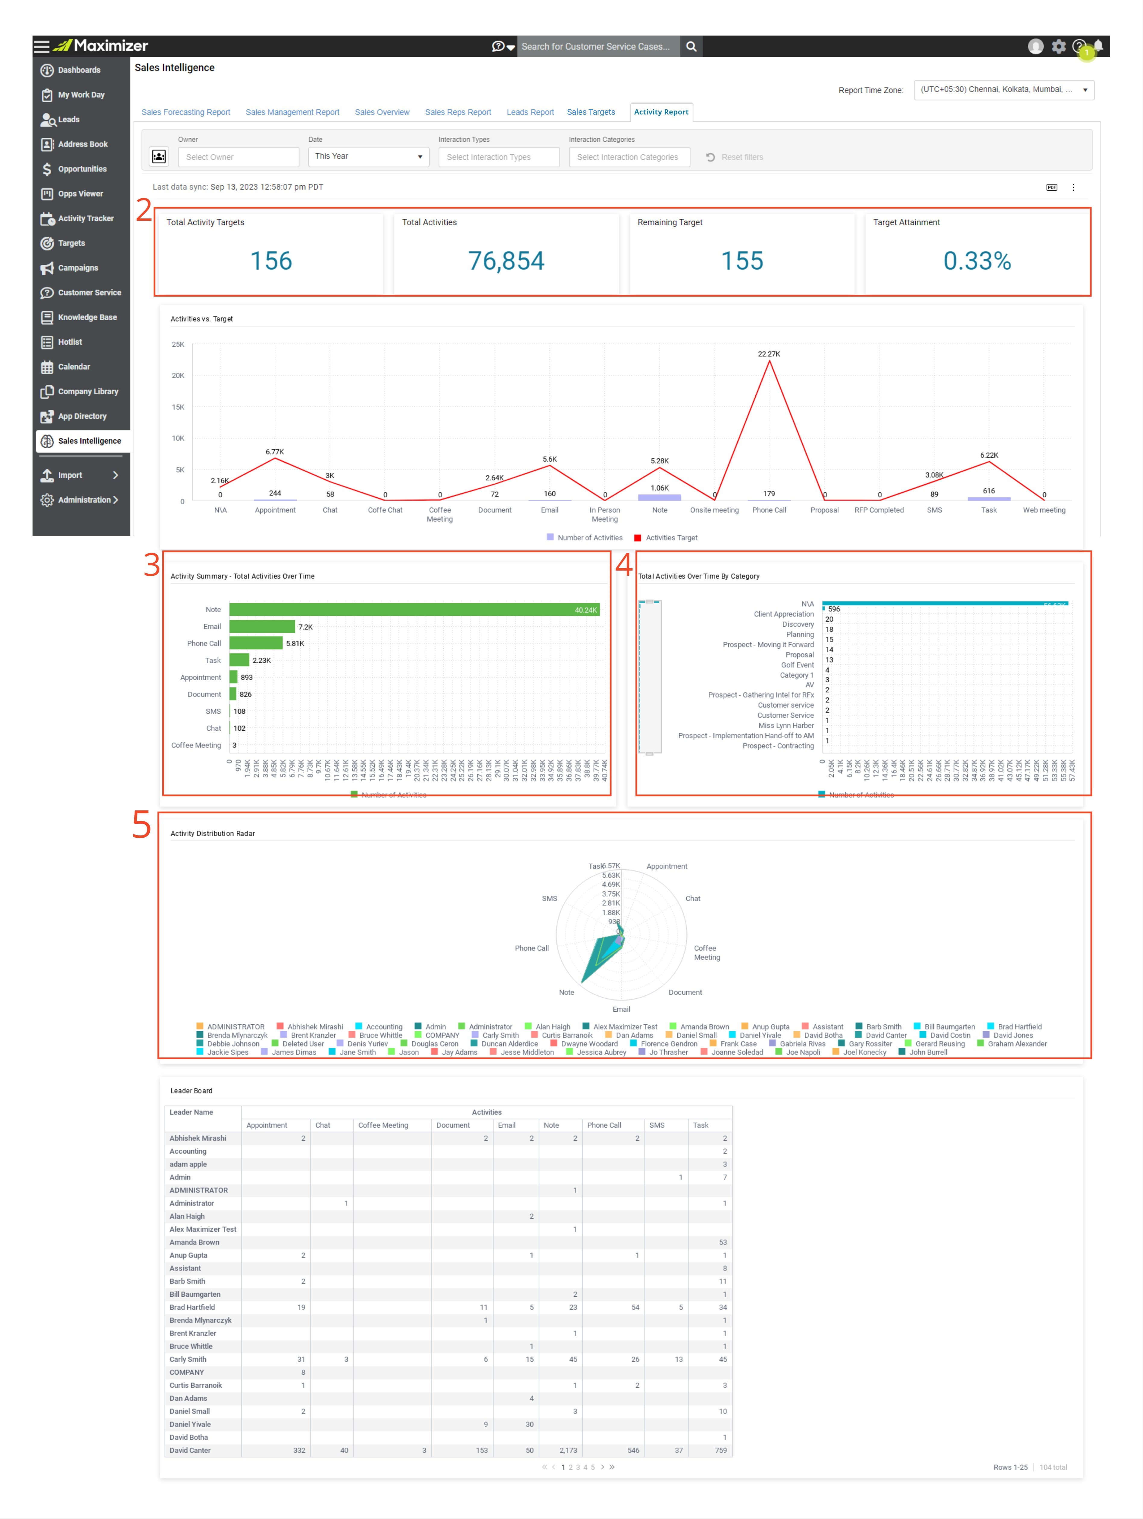The height and width of the screenshot is (1519, 1143).
Task: Go to leaderboard page 5
Action: click(x=592, y=1467)
